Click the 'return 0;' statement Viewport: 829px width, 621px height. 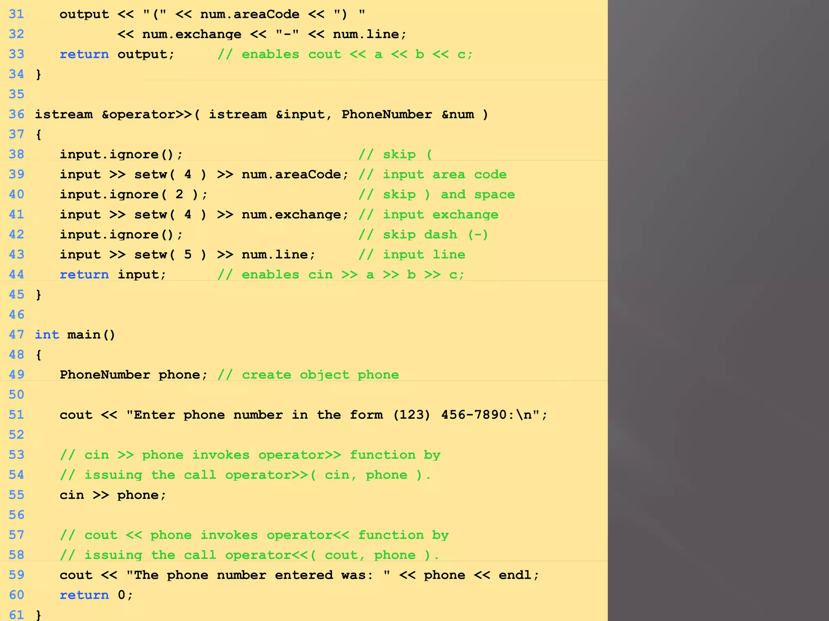pos(96,595)
